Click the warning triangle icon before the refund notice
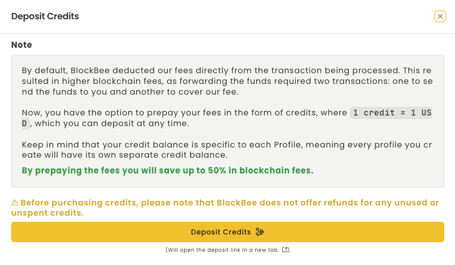The image size is (455, 265). (x=15, y=203)
